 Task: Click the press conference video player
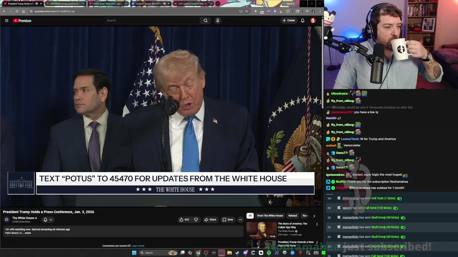(x=161, y=116)
